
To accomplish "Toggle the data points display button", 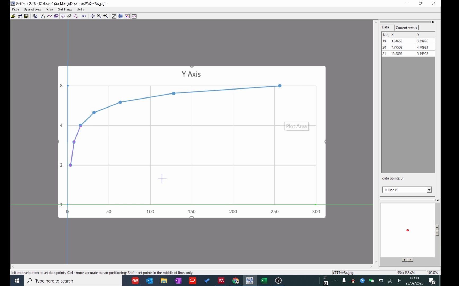I will tap(127, 16).
